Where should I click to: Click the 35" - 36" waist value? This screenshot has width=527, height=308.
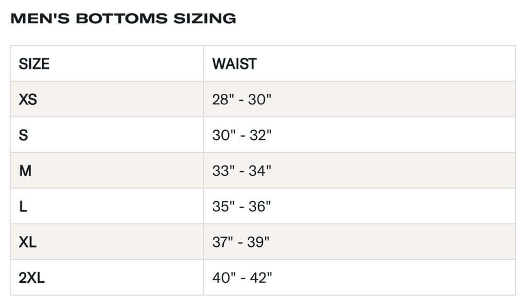pyautogui.click(x=241, y=207)
